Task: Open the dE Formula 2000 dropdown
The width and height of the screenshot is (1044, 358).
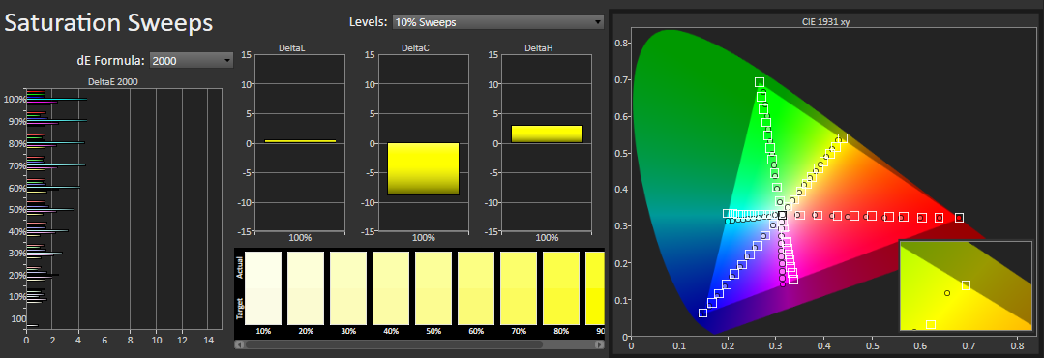Action: click(191, 61)
